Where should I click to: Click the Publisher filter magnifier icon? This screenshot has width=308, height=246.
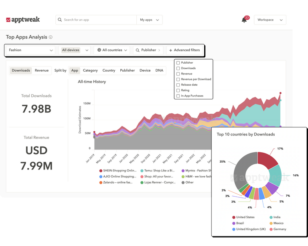tap(138, 50)
